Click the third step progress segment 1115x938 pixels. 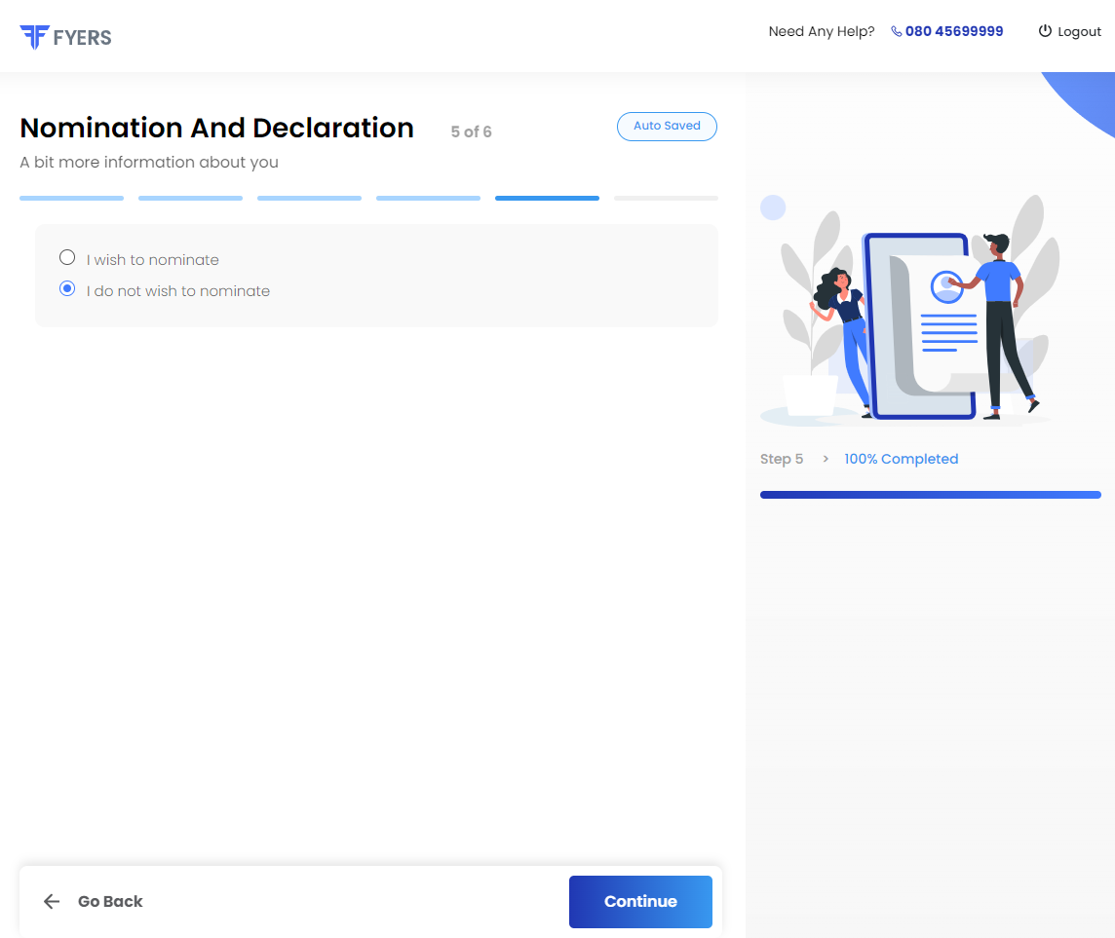(309, 199)
